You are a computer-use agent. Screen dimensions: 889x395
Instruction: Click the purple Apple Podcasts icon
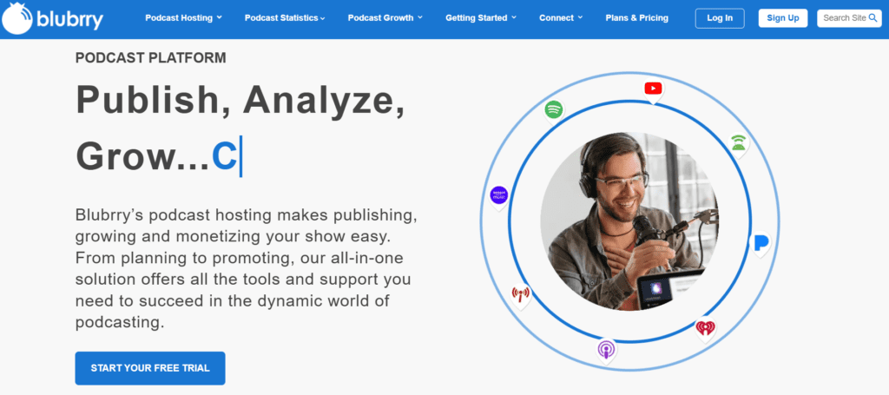[606, 349]
